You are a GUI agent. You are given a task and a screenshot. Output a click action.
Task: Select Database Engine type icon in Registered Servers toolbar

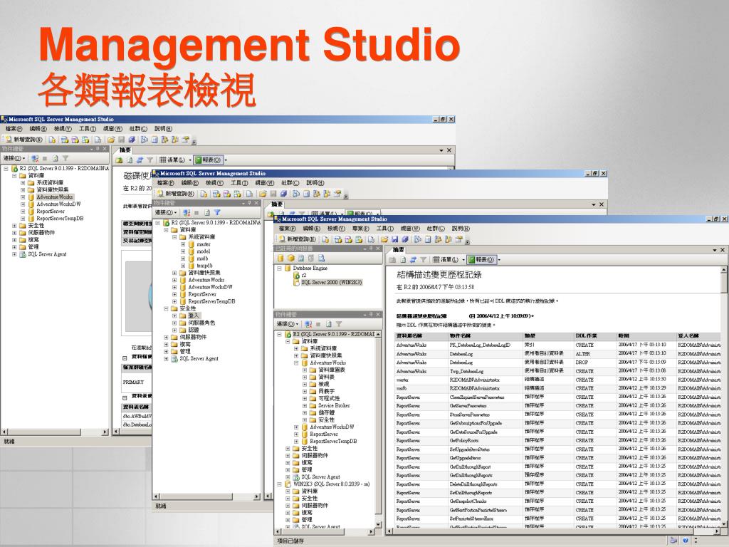point(280,258)
